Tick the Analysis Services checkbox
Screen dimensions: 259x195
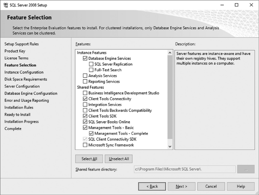click(x=85, y=76)
